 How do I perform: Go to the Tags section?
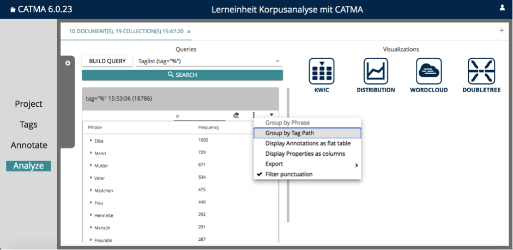pos(28,125)
